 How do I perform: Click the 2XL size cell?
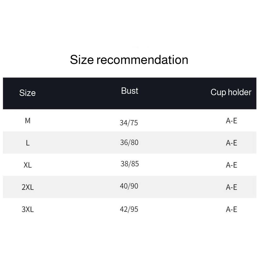tap(28, 187)
